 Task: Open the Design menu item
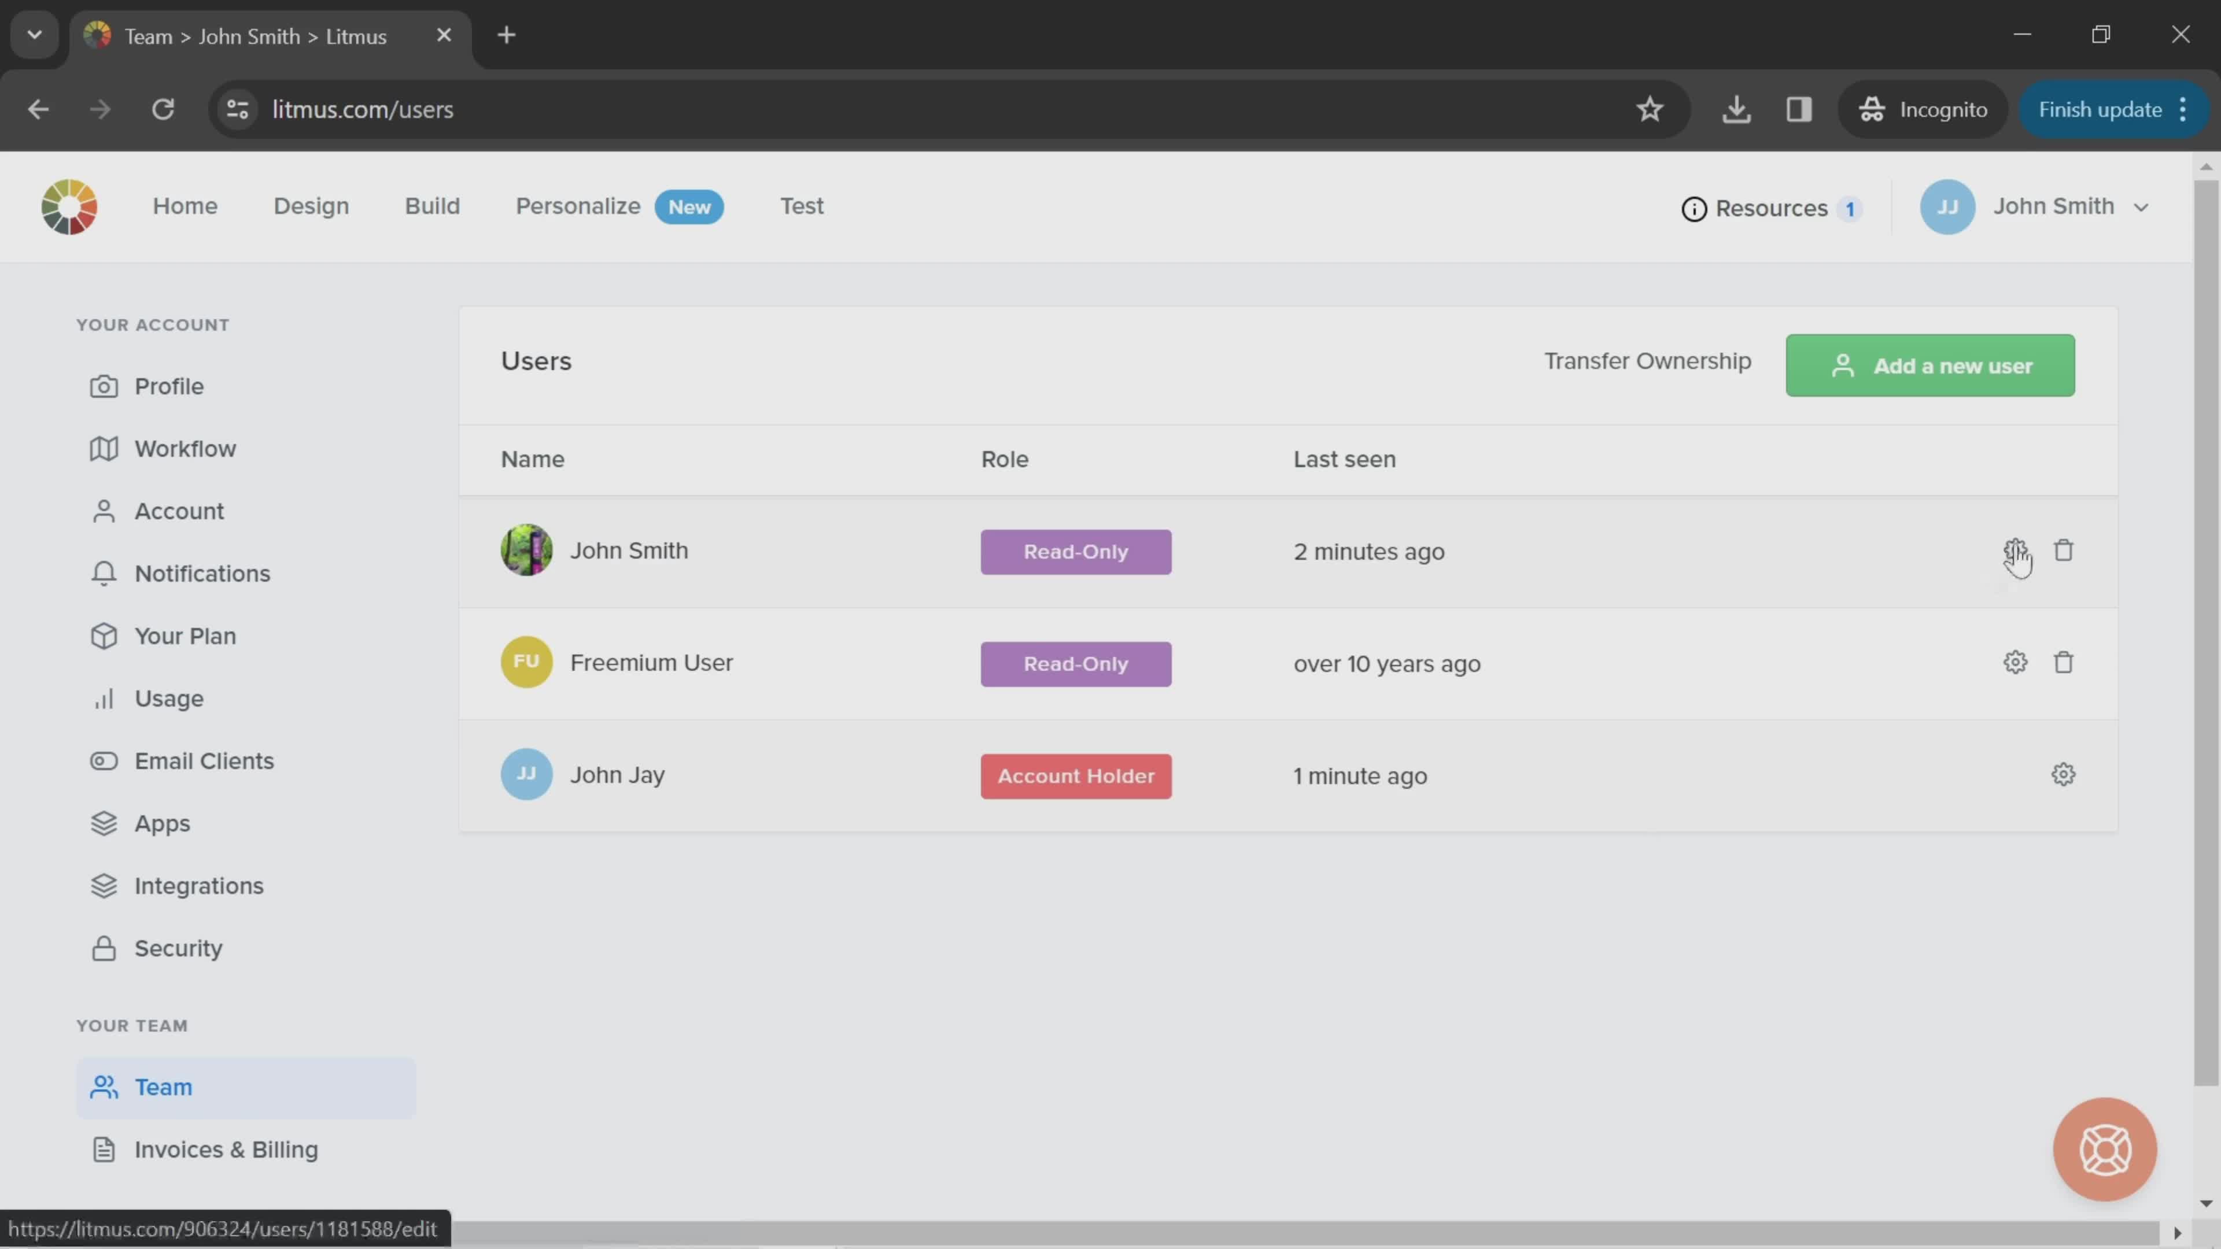pyautogui.click(x=311, y=206)
